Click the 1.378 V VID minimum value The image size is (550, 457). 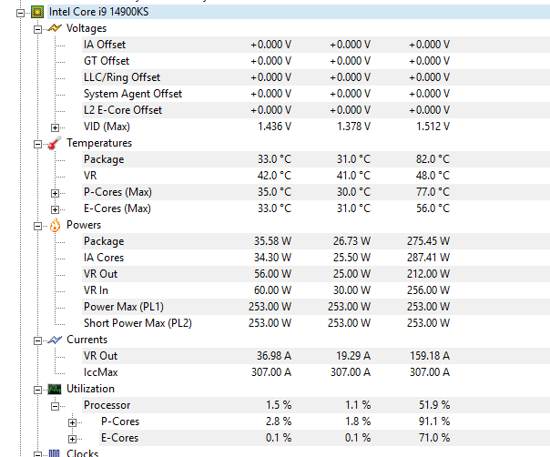tap(353, 127)
